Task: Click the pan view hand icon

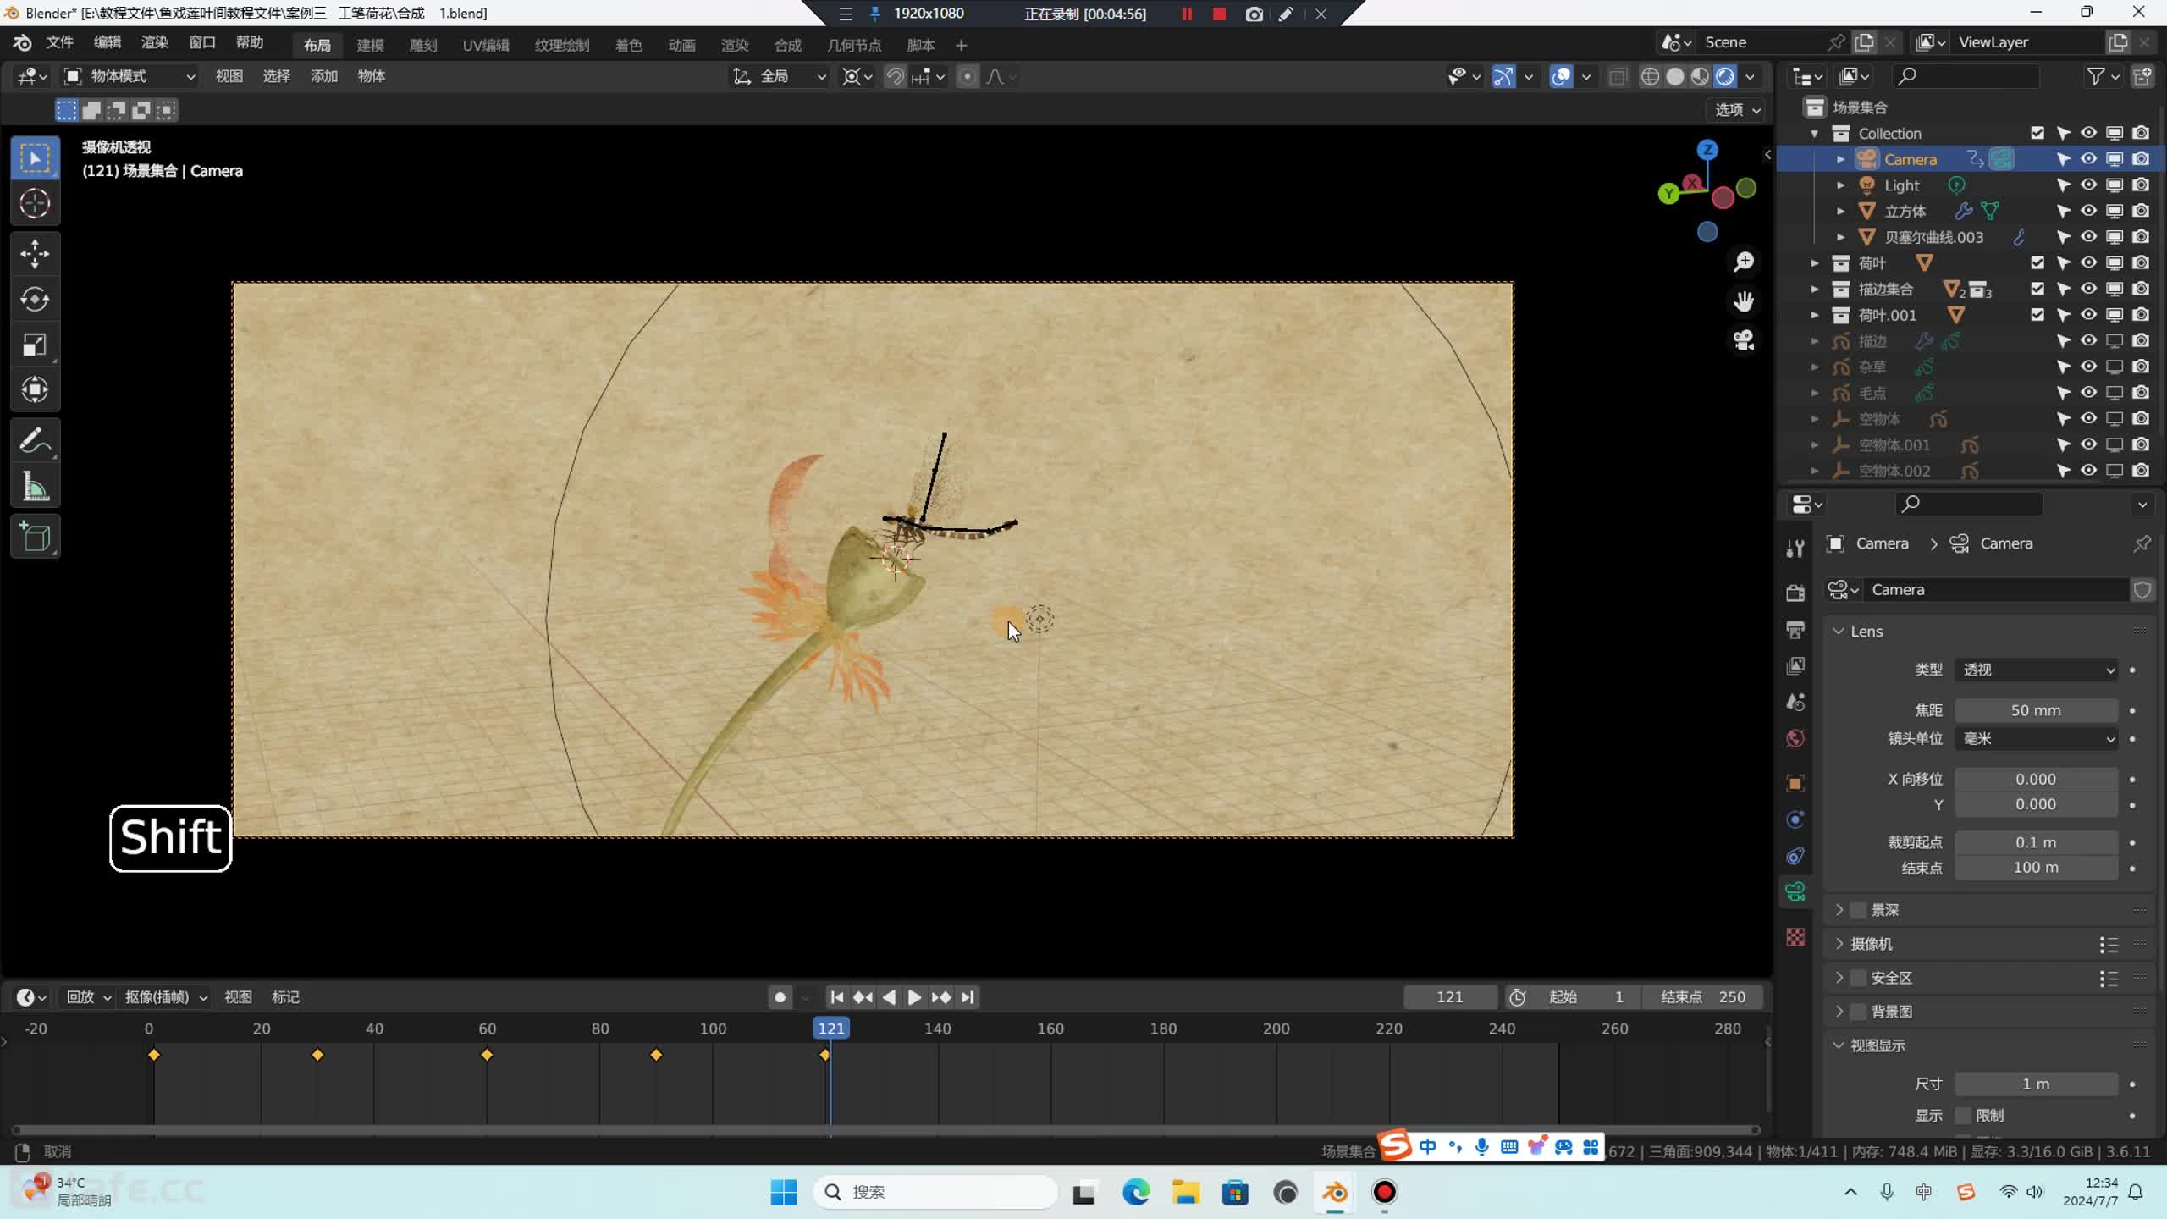Action: (x=1743, y=301)
